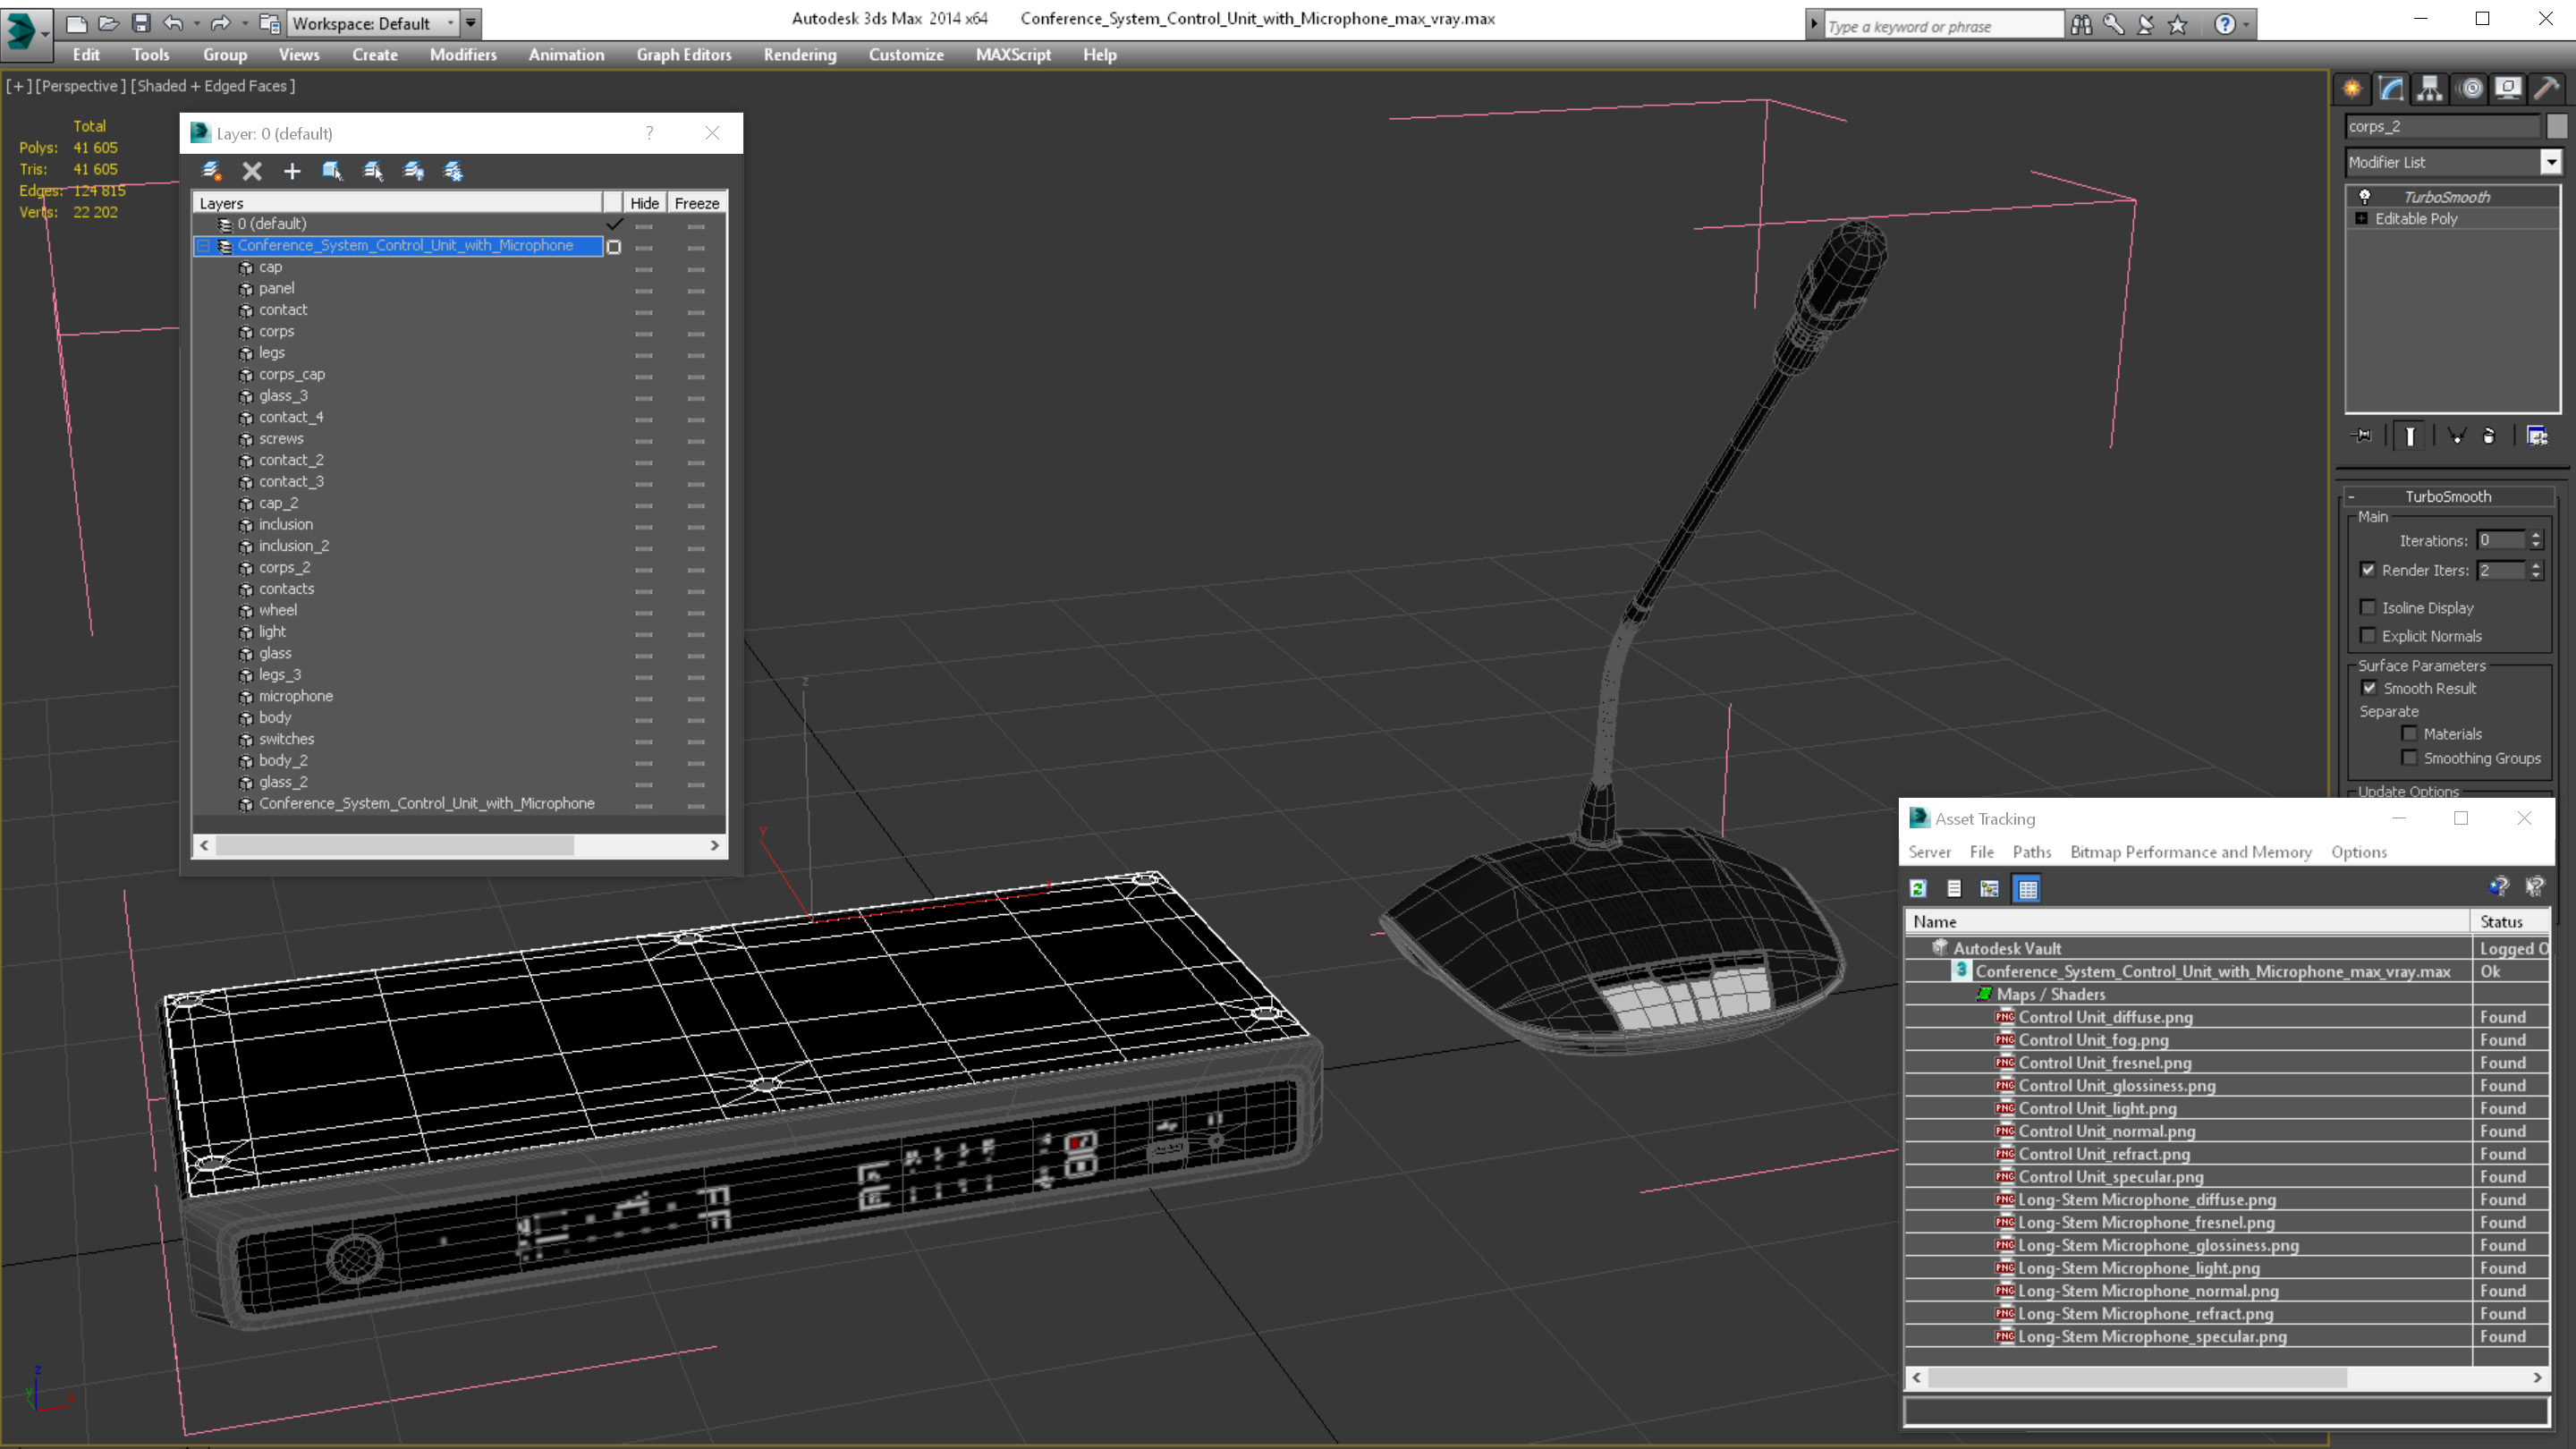The height and width of the screenshot is (1449, 2576).
Task: Click Select Highlighted Objects and Layers icon
Action: 332,171
